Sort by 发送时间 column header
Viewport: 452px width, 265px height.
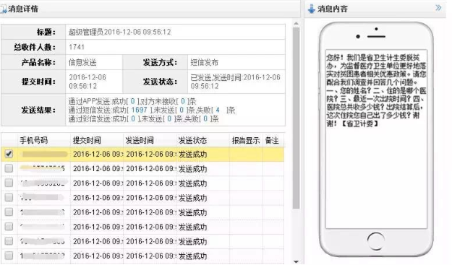140,140
